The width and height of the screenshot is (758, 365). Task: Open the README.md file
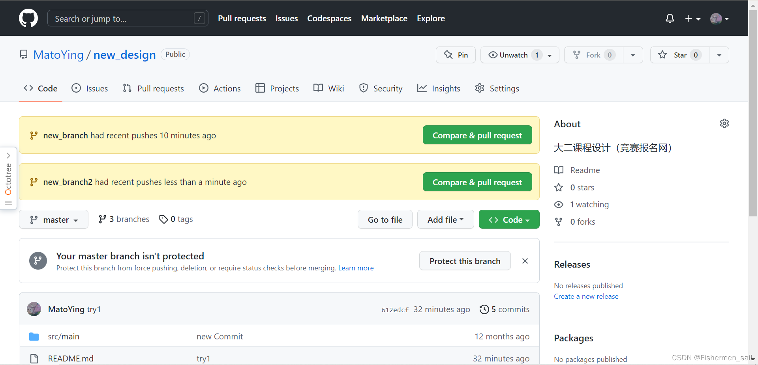pyautogui.click(x=71, y=359)
